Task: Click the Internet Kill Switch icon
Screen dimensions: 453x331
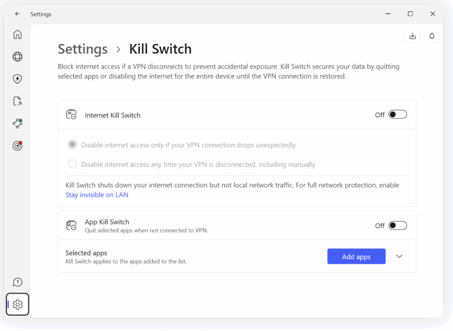Action: tap(71, 114)
